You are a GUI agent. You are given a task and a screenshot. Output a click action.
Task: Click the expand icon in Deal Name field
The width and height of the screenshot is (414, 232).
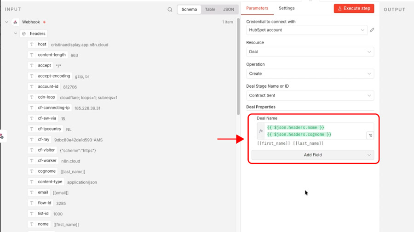[370, 136]
